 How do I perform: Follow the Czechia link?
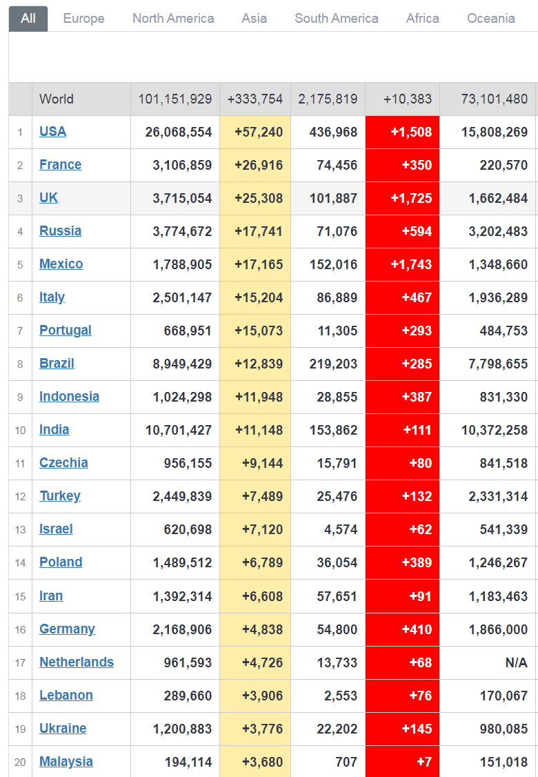coord(63,463)
